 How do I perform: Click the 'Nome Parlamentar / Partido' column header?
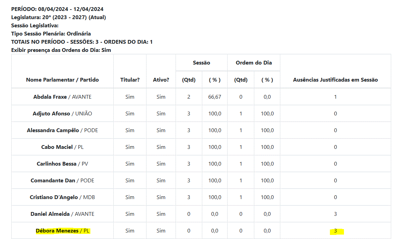tap(63, 80)
